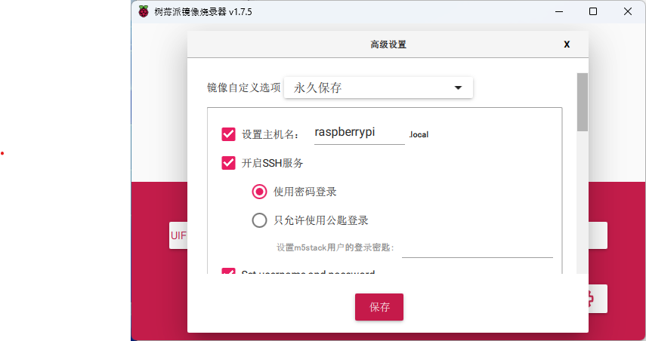Maximize the Raspberry Pi Imager window
This screenshot has width=646, height=341.
pos(593,11)
